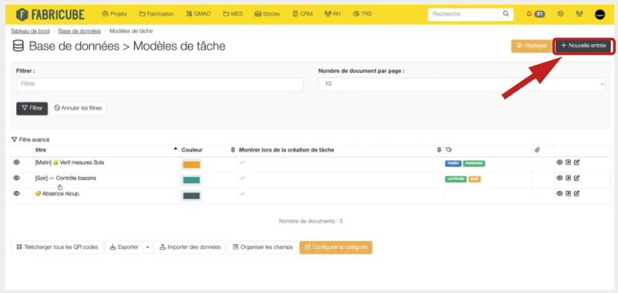Open the Réglages settings button
618x293 pixels.
click(x=532, y=46)
